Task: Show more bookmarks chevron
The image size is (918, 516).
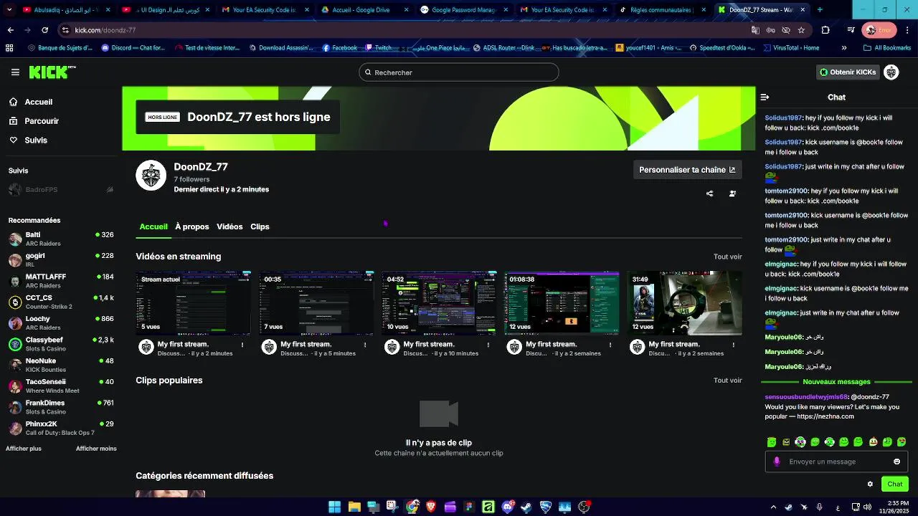Action: 843,48
